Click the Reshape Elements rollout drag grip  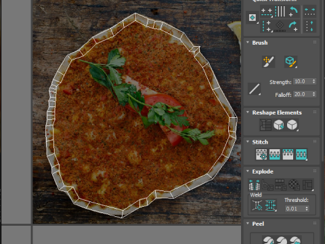click(315, 112)
